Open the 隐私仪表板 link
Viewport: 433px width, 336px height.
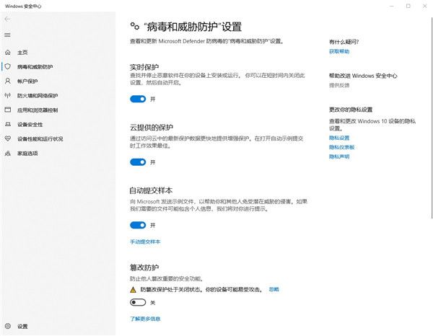pos(341,147)
